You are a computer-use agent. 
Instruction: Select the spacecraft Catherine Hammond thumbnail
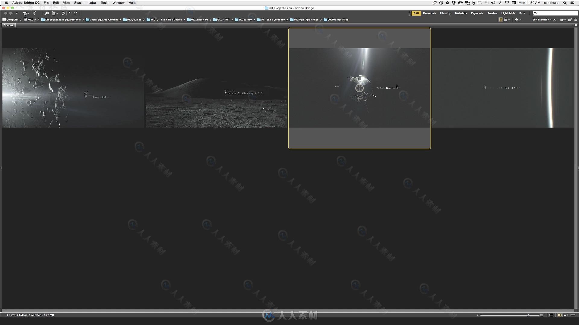tap(359, 88)
